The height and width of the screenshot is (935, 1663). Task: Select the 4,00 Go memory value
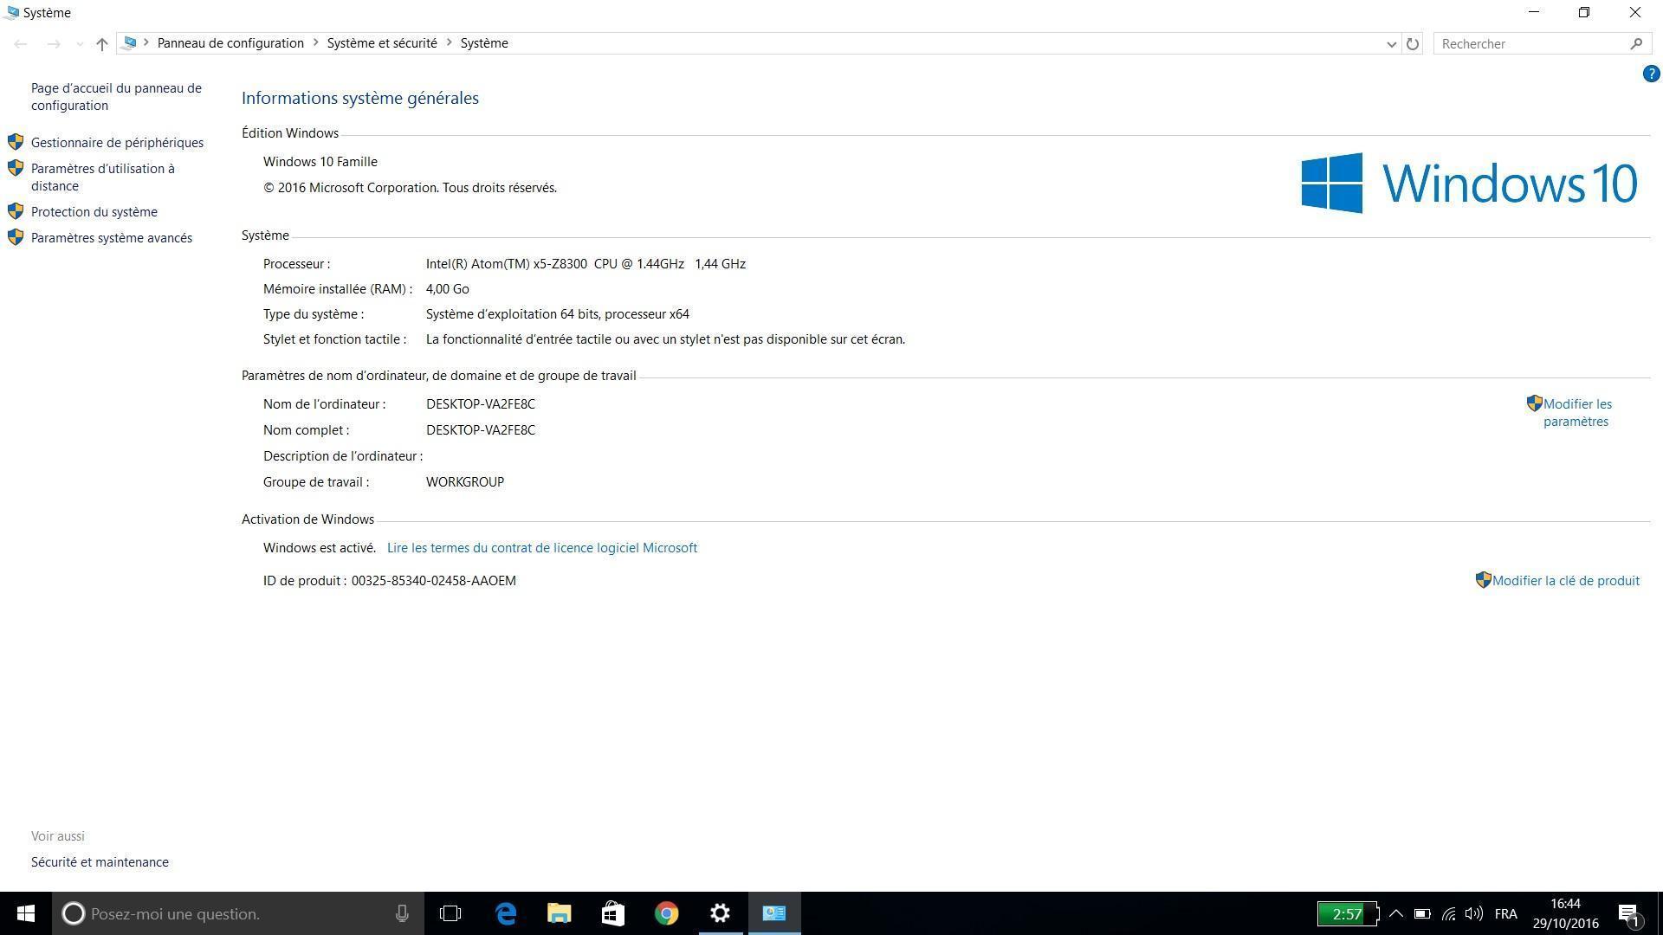pos(447,289)
